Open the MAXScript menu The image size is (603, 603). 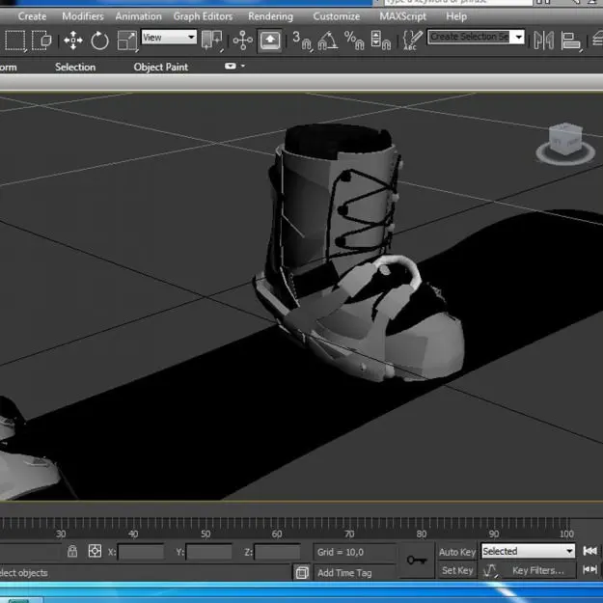point(402,16)
